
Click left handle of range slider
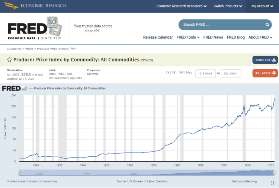19,172
